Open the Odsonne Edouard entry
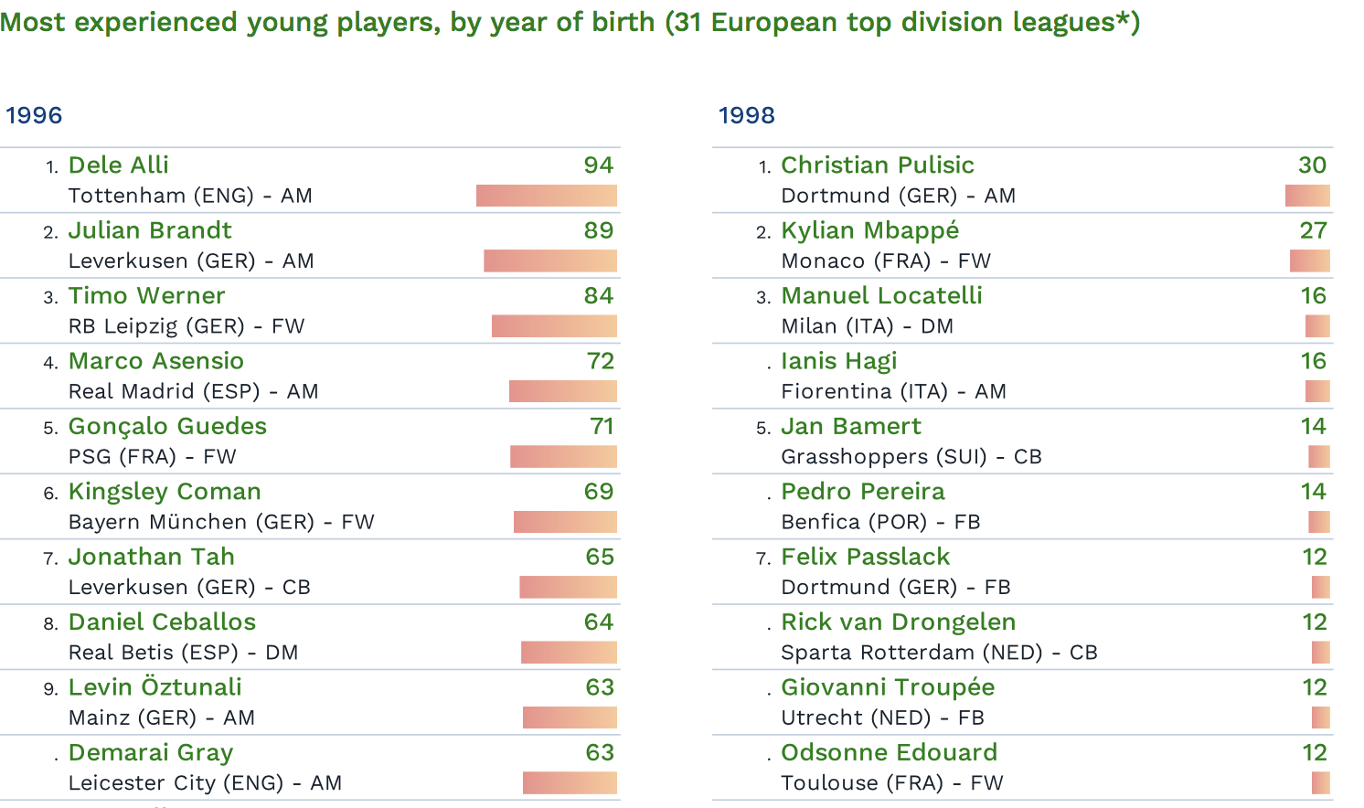Image resolution: width=1364 pixels, height=808 pixels. (889, 753)
